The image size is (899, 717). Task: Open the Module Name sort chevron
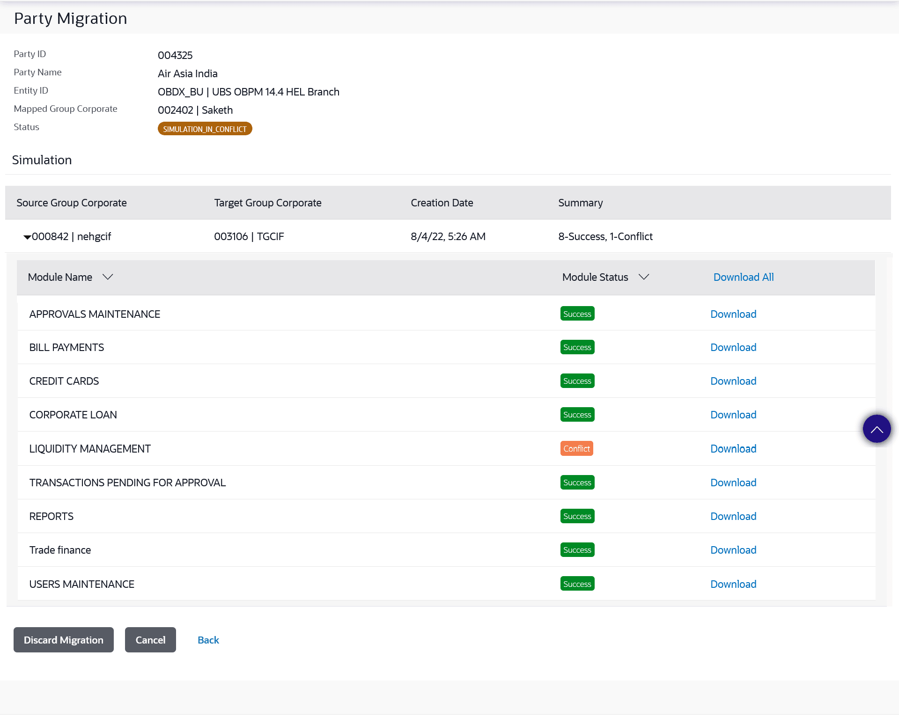coord(108,277)
